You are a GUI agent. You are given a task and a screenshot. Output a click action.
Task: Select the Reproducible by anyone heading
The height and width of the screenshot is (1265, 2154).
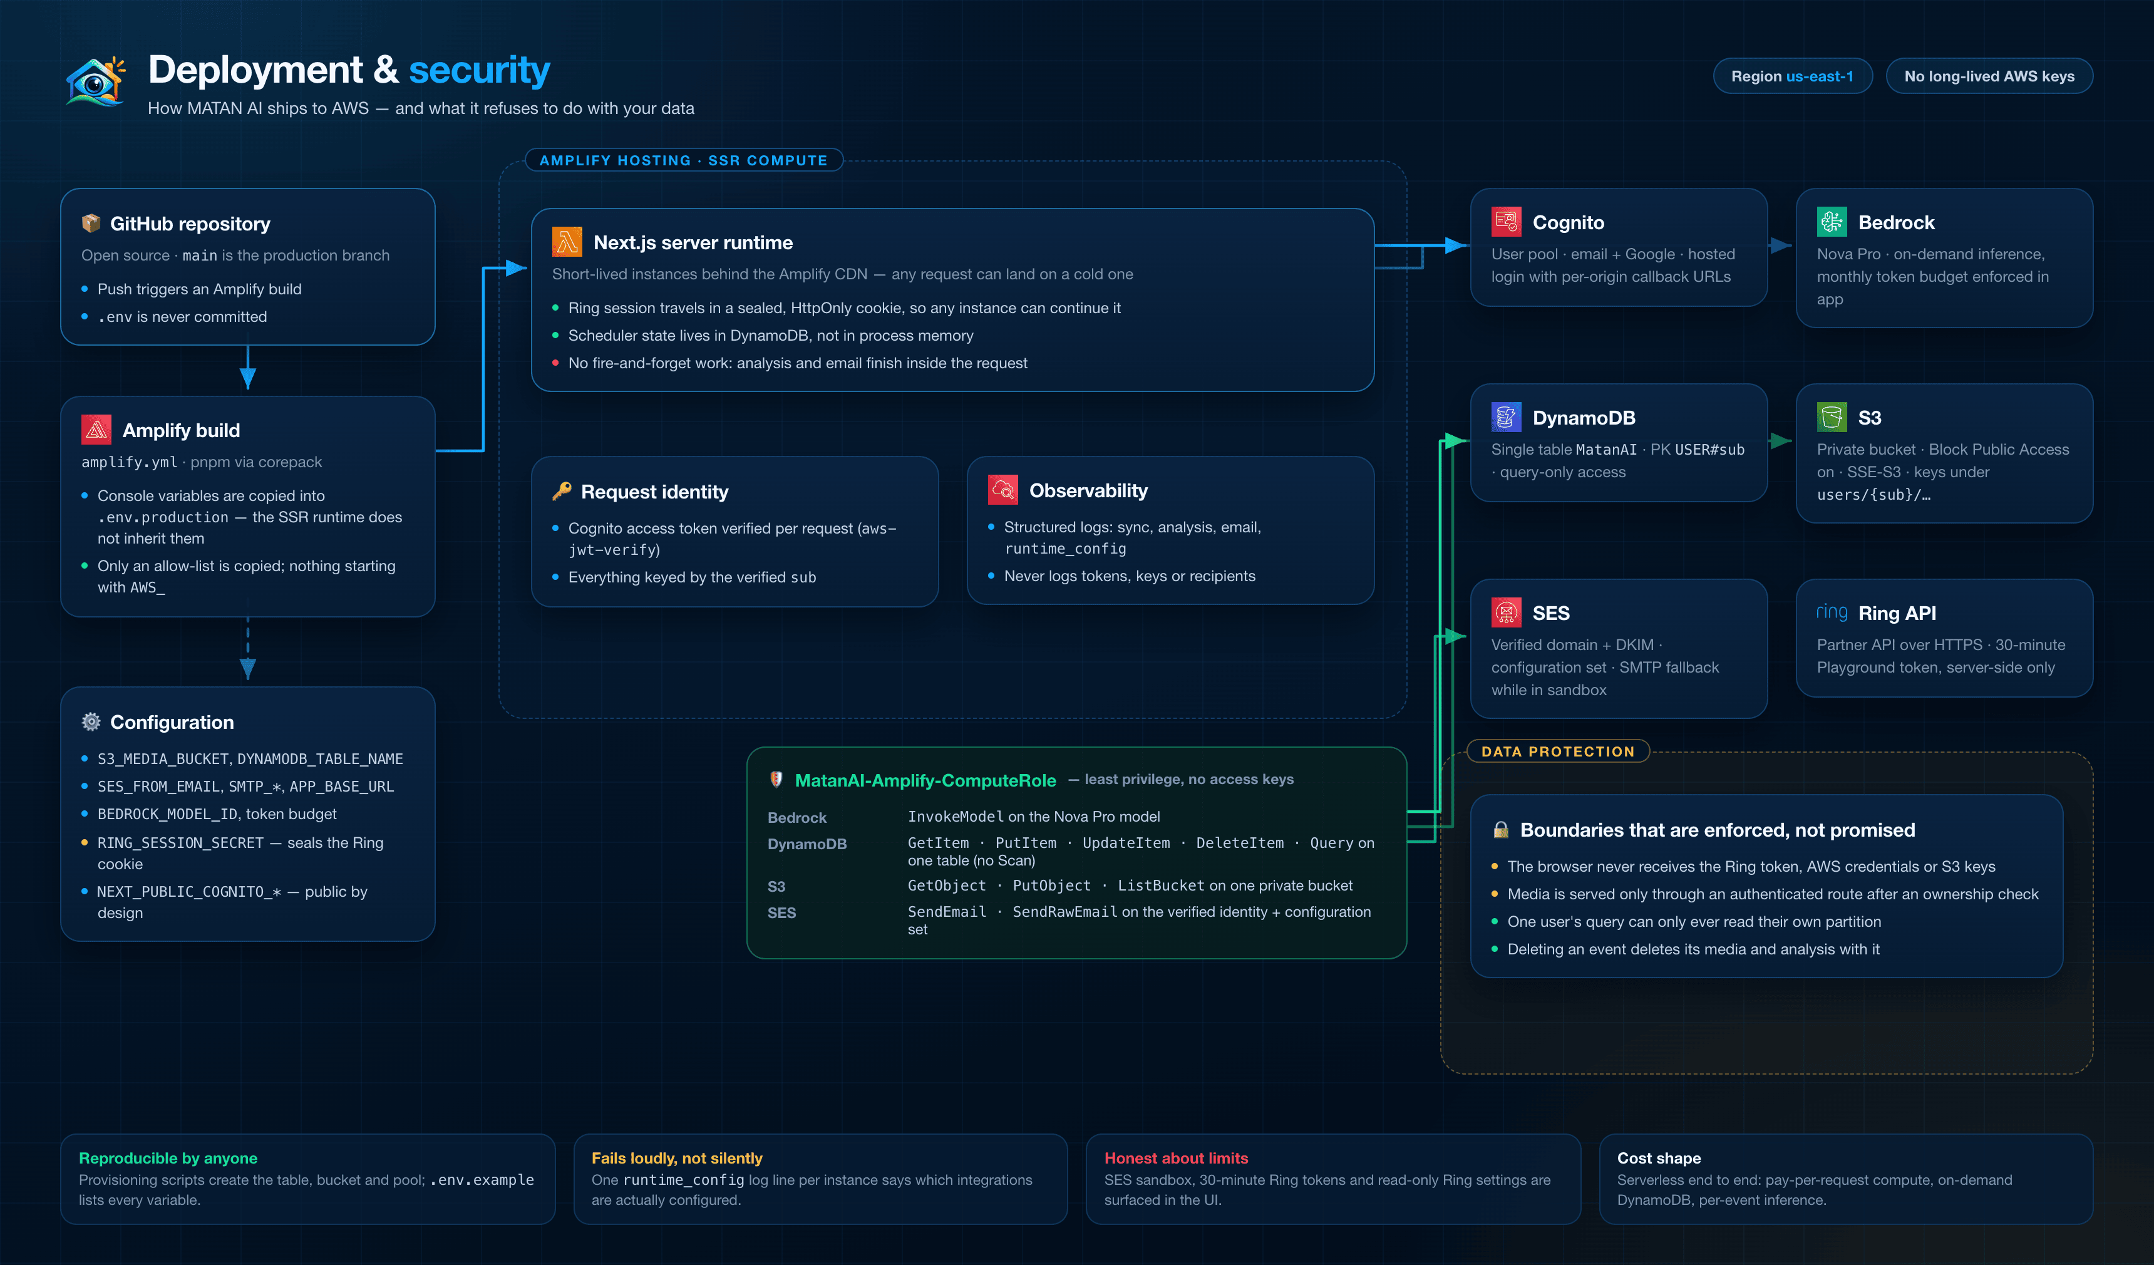pyautogui.click(x=168, y=1157)
